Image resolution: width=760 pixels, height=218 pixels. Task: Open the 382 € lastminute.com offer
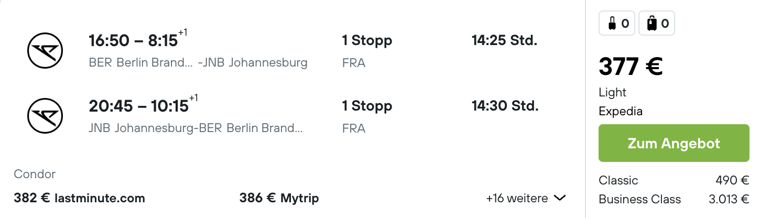79,199
